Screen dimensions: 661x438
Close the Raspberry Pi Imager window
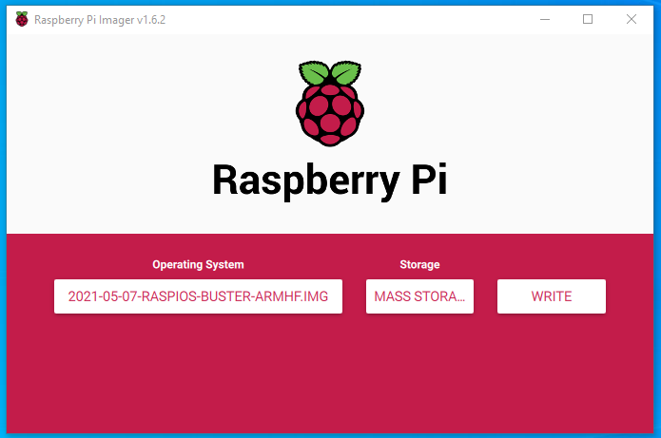click(x=632, y=19)
